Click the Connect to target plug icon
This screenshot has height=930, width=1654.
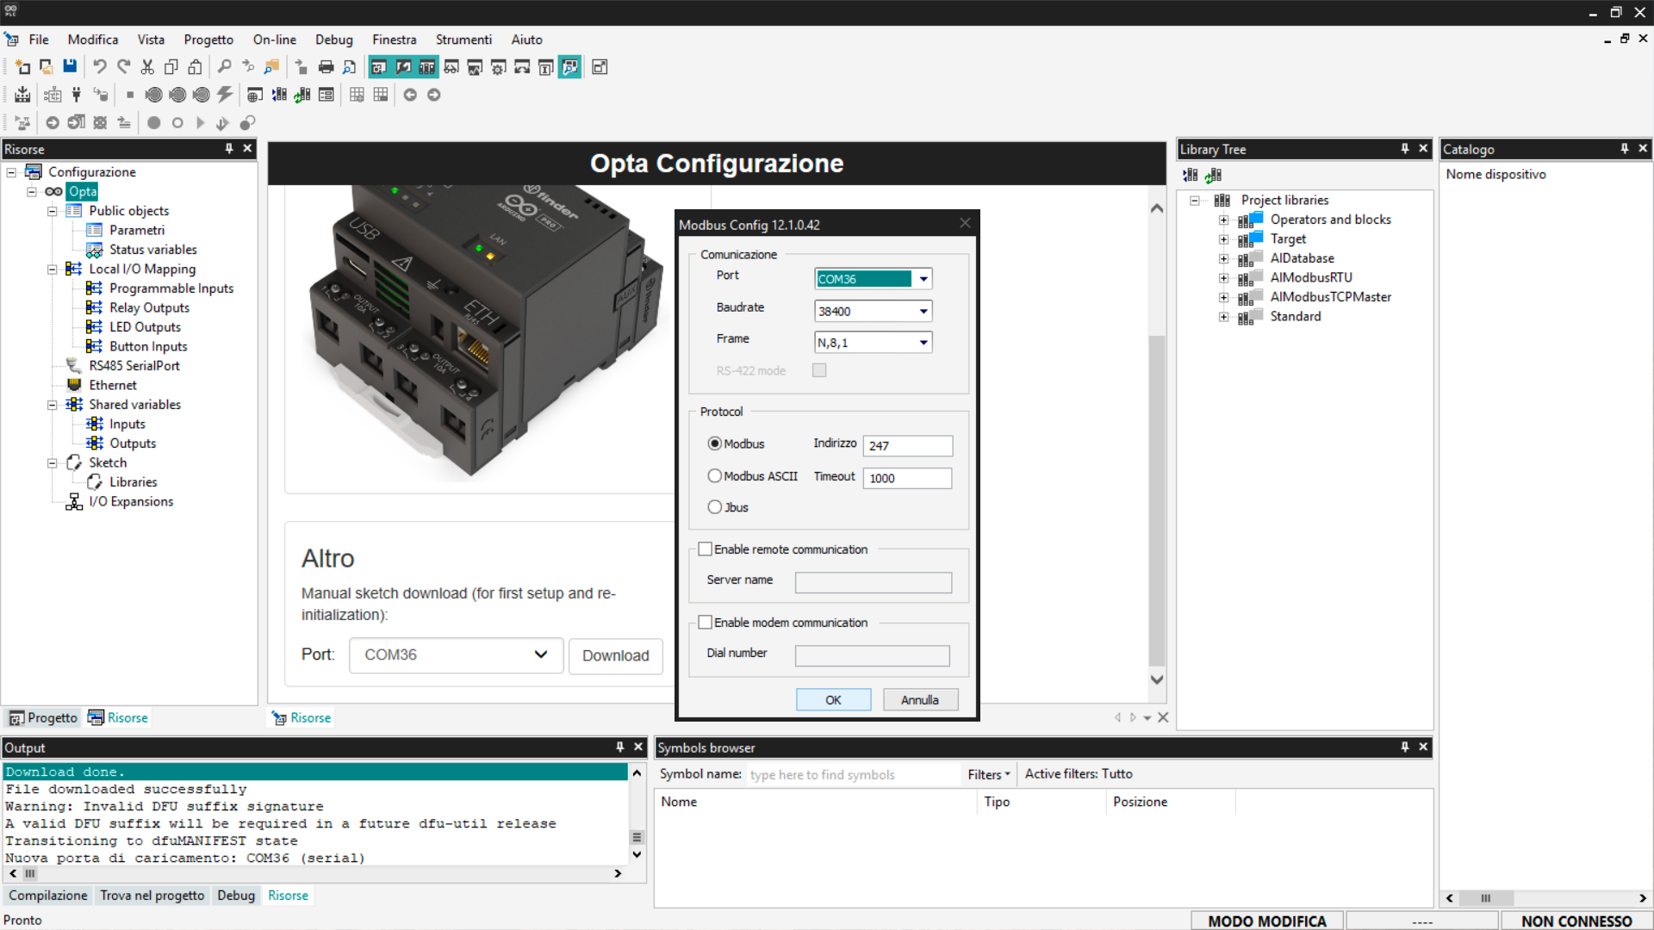click(77, 95)
